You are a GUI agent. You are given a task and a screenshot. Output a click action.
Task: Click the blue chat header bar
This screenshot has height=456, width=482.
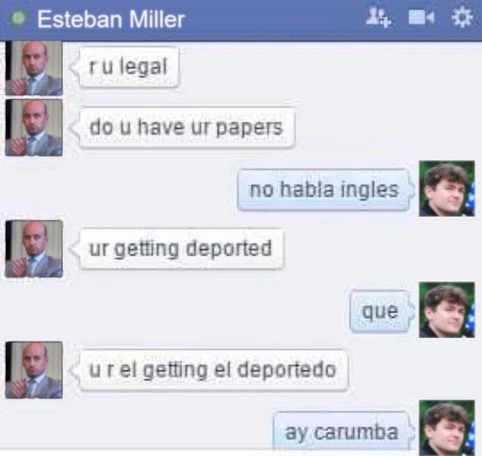click(x=241, y=20)
